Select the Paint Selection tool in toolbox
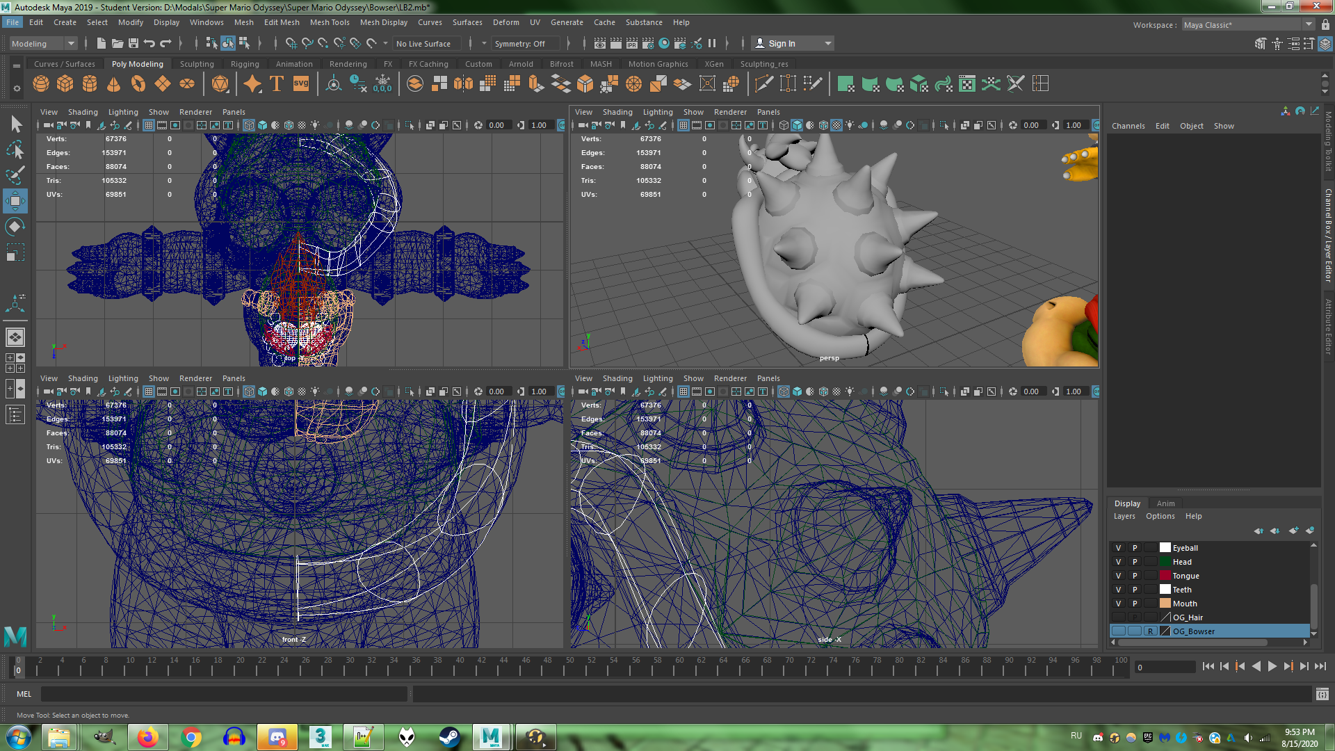The image size is (1335, 751). click(15, 175)
